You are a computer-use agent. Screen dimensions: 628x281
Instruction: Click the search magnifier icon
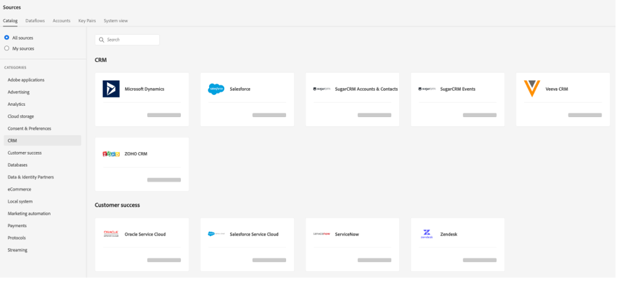[101, 39]
